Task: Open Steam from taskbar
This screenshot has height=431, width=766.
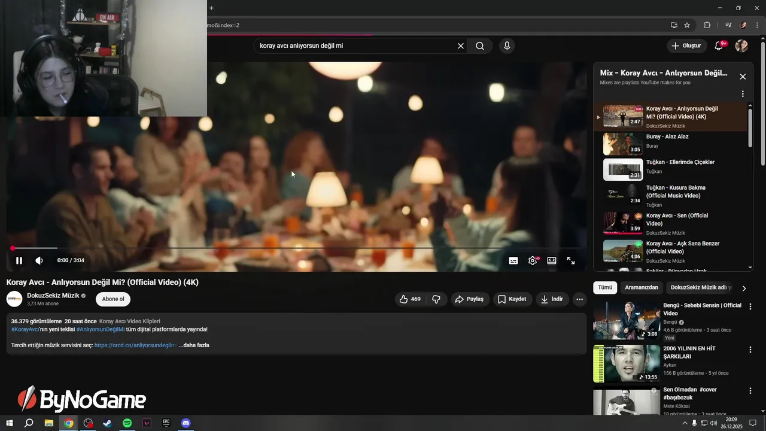Action: 108,423
